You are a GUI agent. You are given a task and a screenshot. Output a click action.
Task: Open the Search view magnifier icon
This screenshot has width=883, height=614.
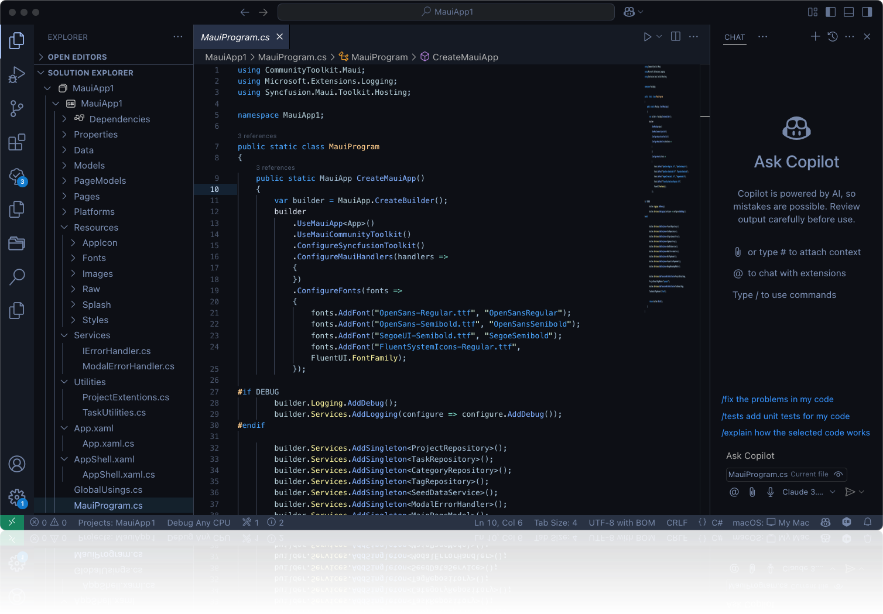[x=17, y=277]
